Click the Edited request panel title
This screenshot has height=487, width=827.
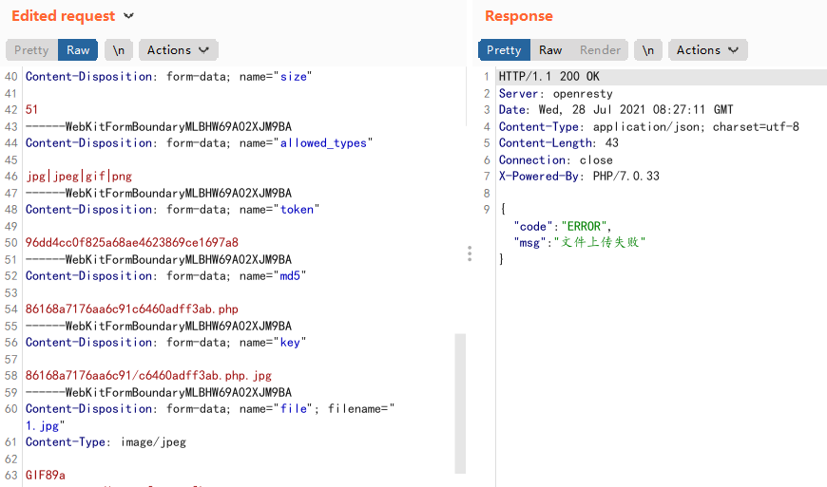tap(64, 16)
